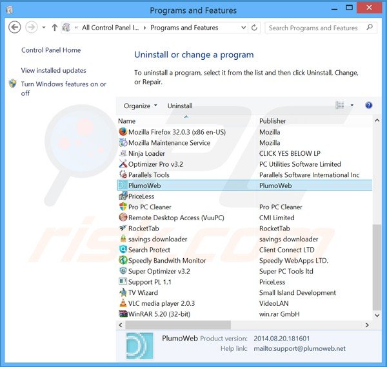Click the Ninja Loader program icon
This screenshot has height=367, width=387.
coord(123,153)
